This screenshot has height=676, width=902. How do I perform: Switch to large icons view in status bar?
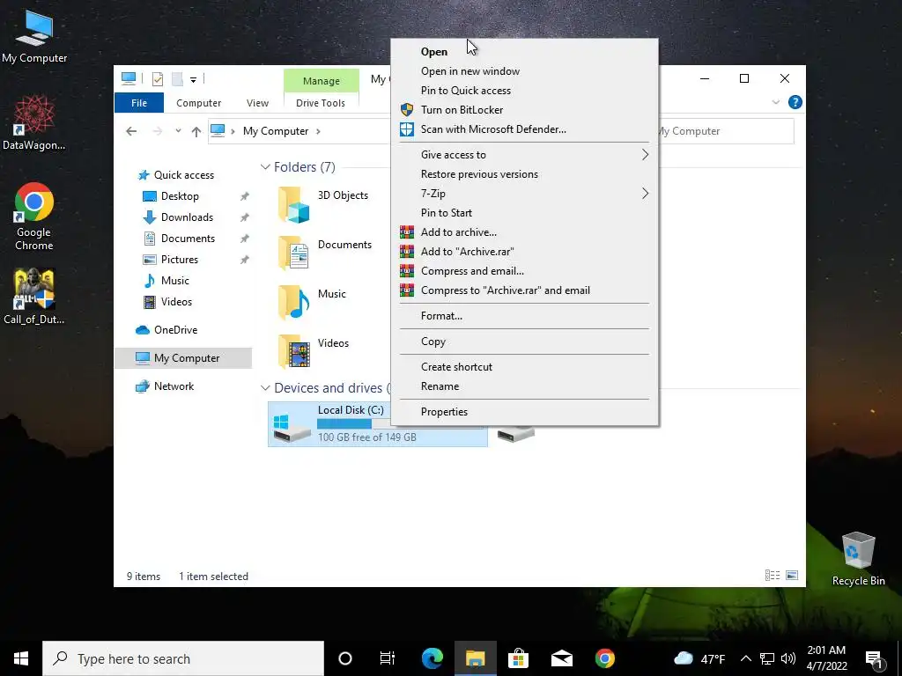pyautogui.click(x=792, y=576)
